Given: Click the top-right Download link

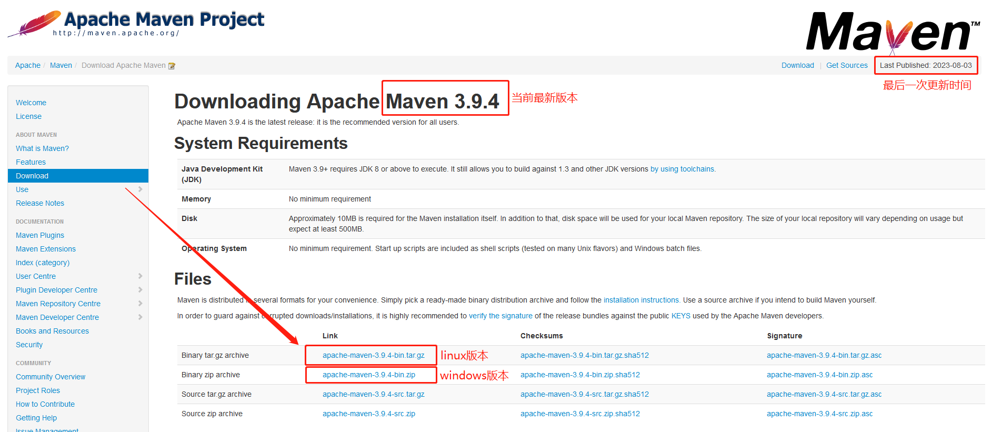Looking at the screenshot, I should coord(798,65).
